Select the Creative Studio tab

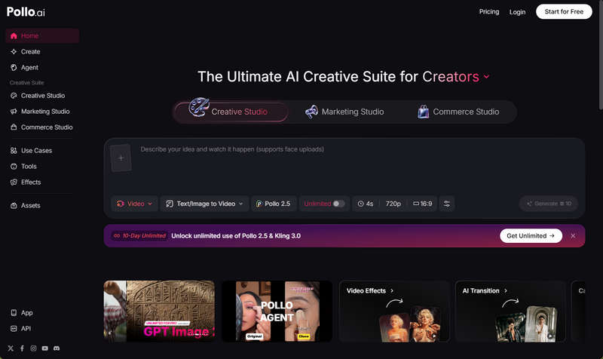[231, 112]
